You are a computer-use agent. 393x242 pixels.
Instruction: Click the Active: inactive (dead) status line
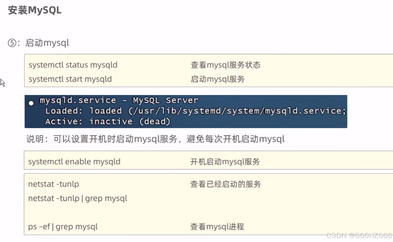(108, 122)
